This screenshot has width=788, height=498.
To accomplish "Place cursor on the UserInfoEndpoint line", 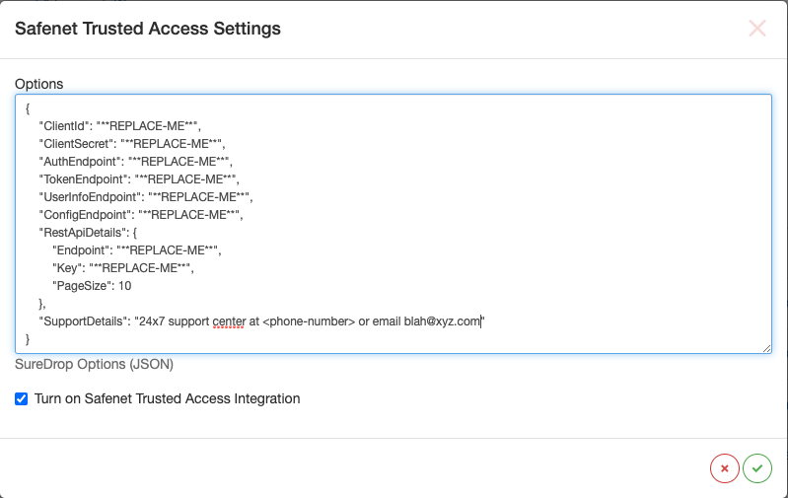I will click(x=146, y=197).
